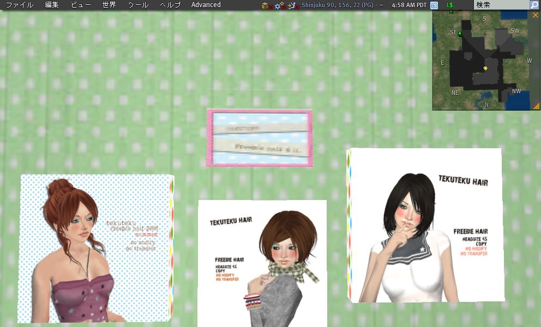Viewport: 541px width, 327px height.
Task: Click the red-haired freebie hair 2008 box
Action: 95,248
